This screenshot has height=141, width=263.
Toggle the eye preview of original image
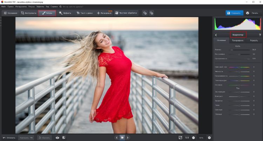coord(58,138)
